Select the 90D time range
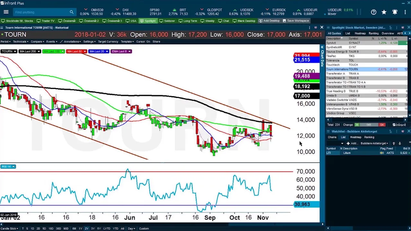The image size is (411, 231). pyautogui.click(x=66, y=228)
